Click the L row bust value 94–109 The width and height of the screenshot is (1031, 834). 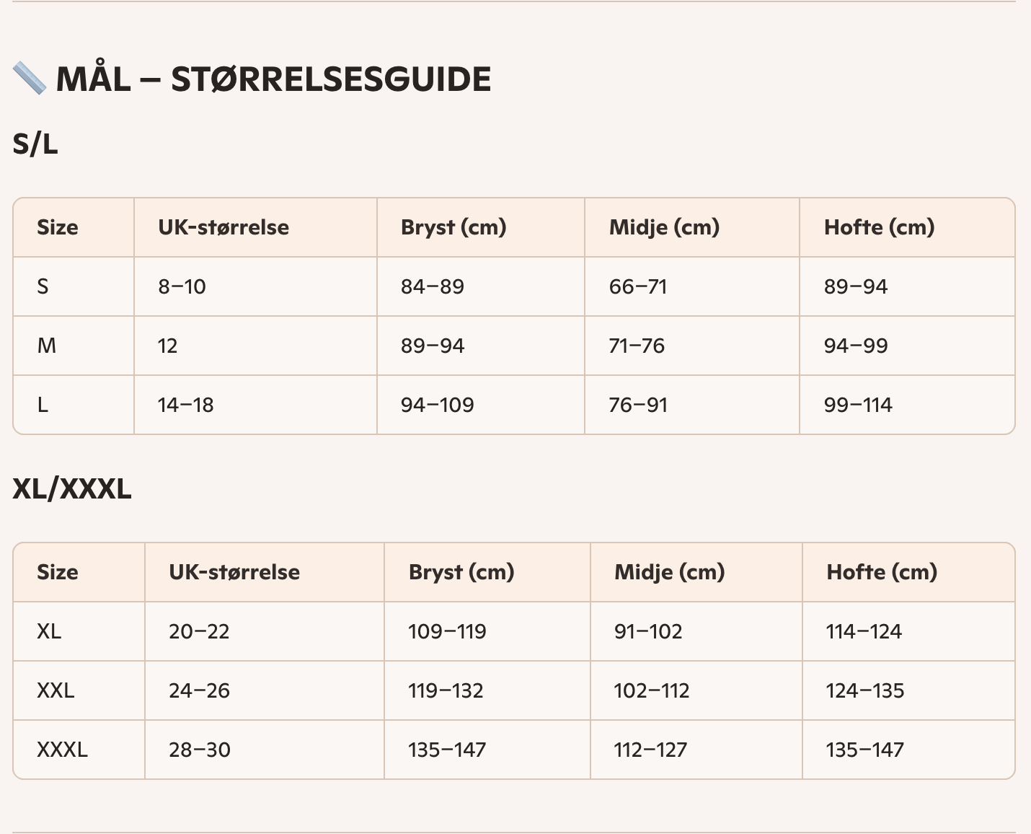(438, 405)
